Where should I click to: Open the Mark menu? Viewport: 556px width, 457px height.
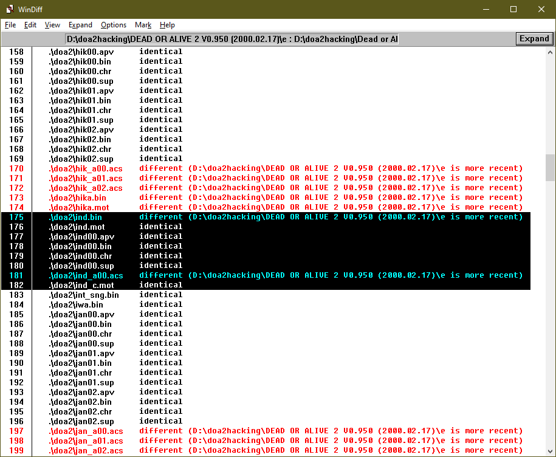click(x=143, y=25)
